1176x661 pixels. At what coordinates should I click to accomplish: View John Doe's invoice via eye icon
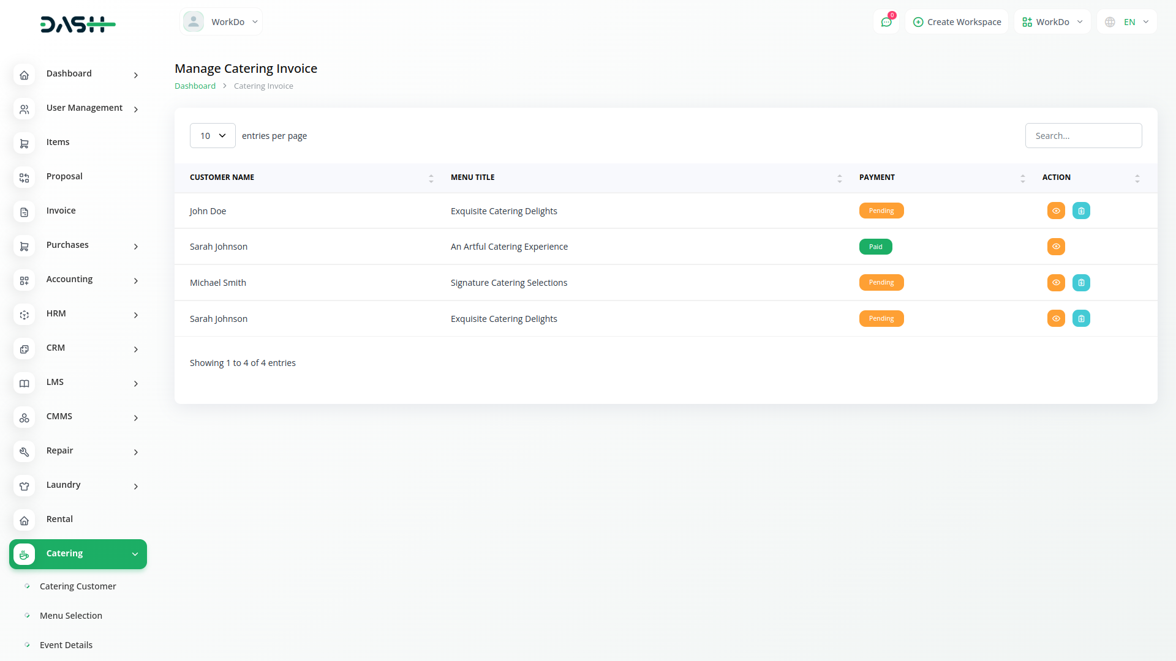(x=1056, y=211)
